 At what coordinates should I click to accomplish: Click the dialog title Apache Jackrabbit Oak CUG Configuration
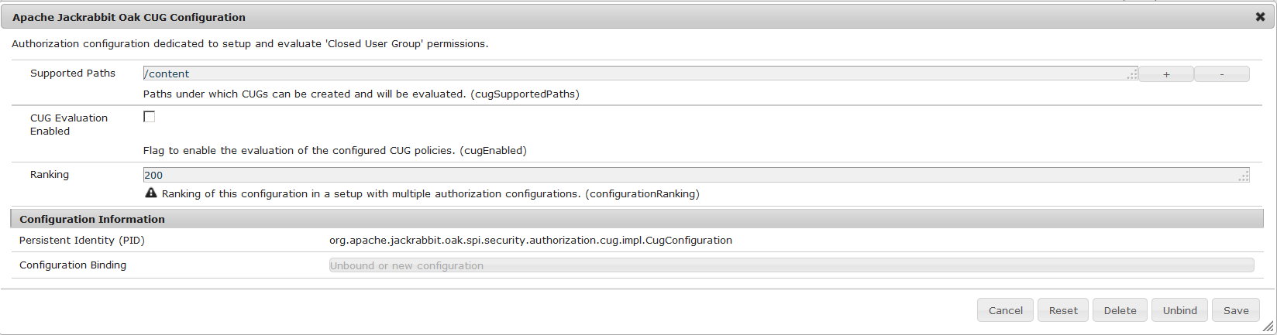click(x=129, y=17)
